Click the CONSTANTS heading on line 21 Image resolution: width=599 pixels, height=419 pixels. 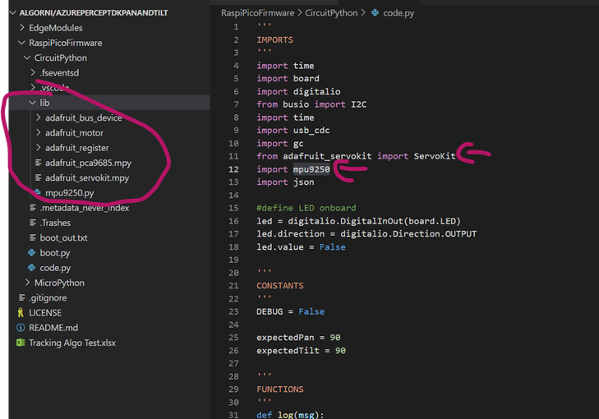[x=280, y=286]
